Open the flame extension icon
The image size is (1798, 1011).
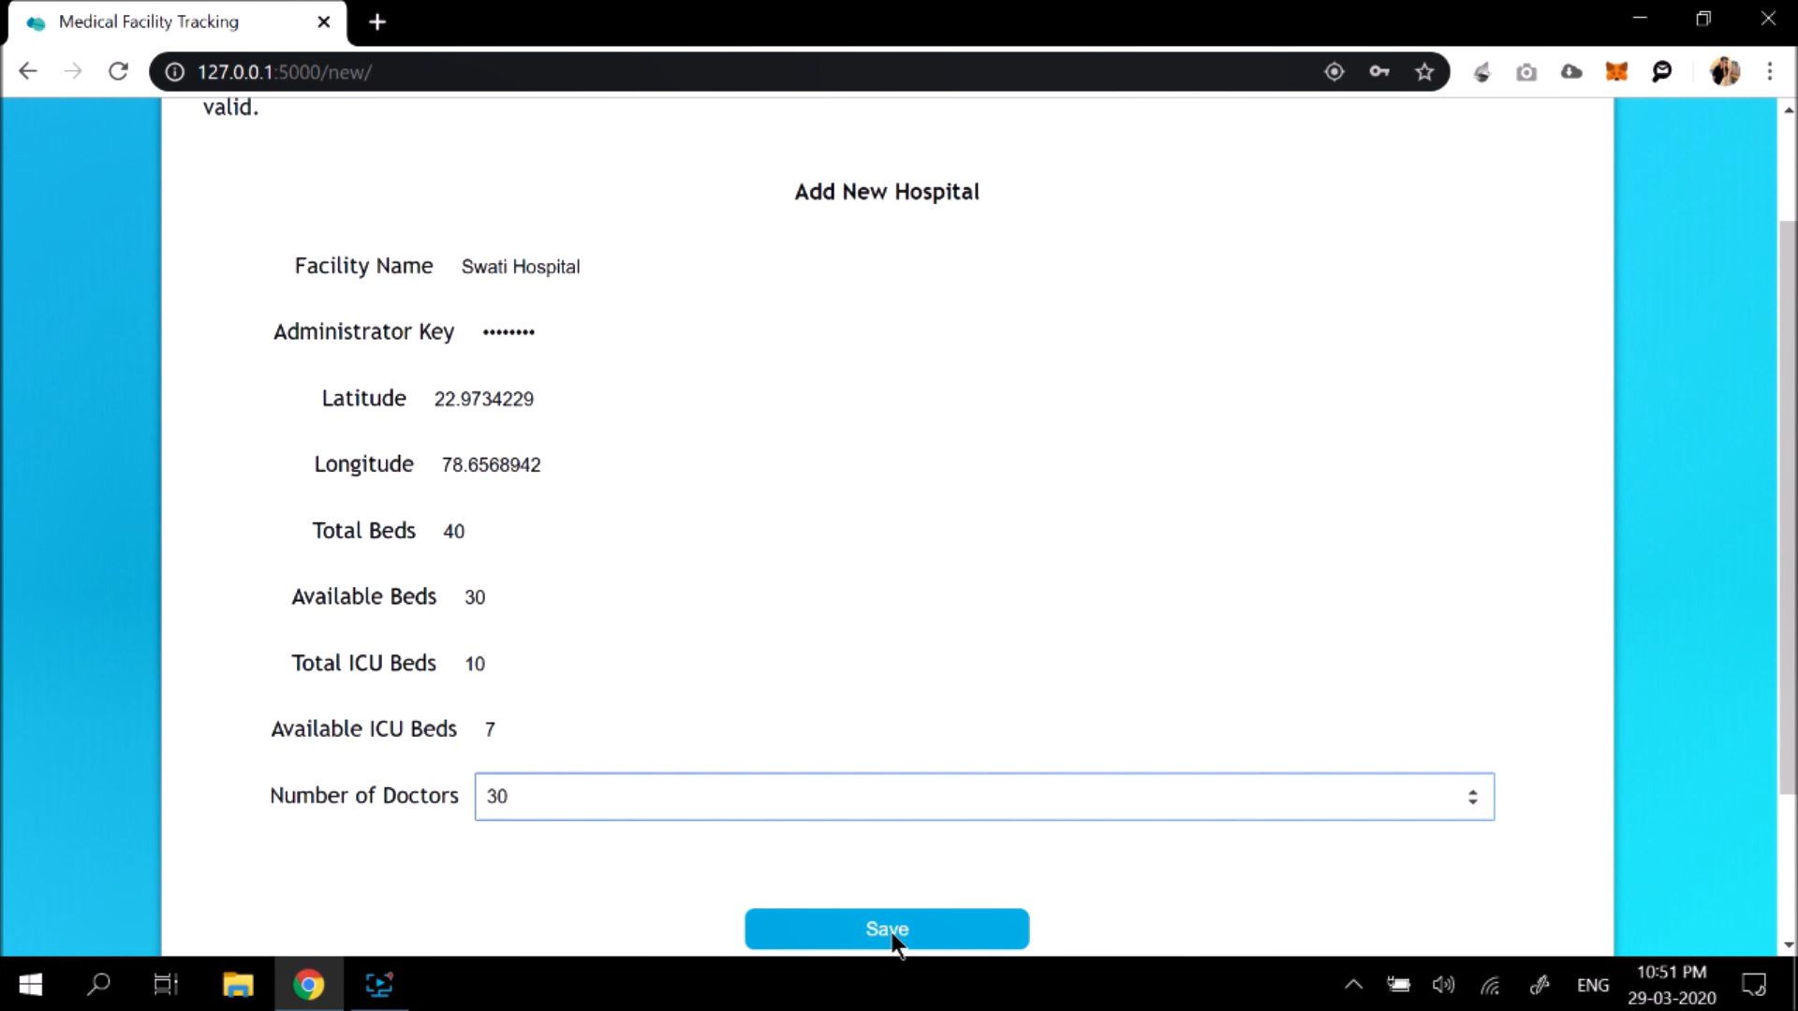[1481, 71]
